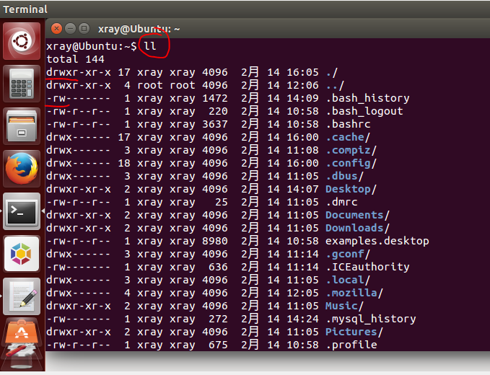Launch the Text Editor from the dock
The height and width of the screenshot is (375, 490).
click(22, 296)
